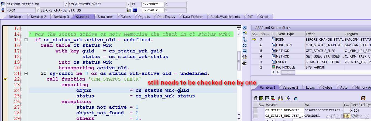The image size is (371, 121).
Task: Click the gray list icon in Variables toolbar
Action: click(267, 99)
